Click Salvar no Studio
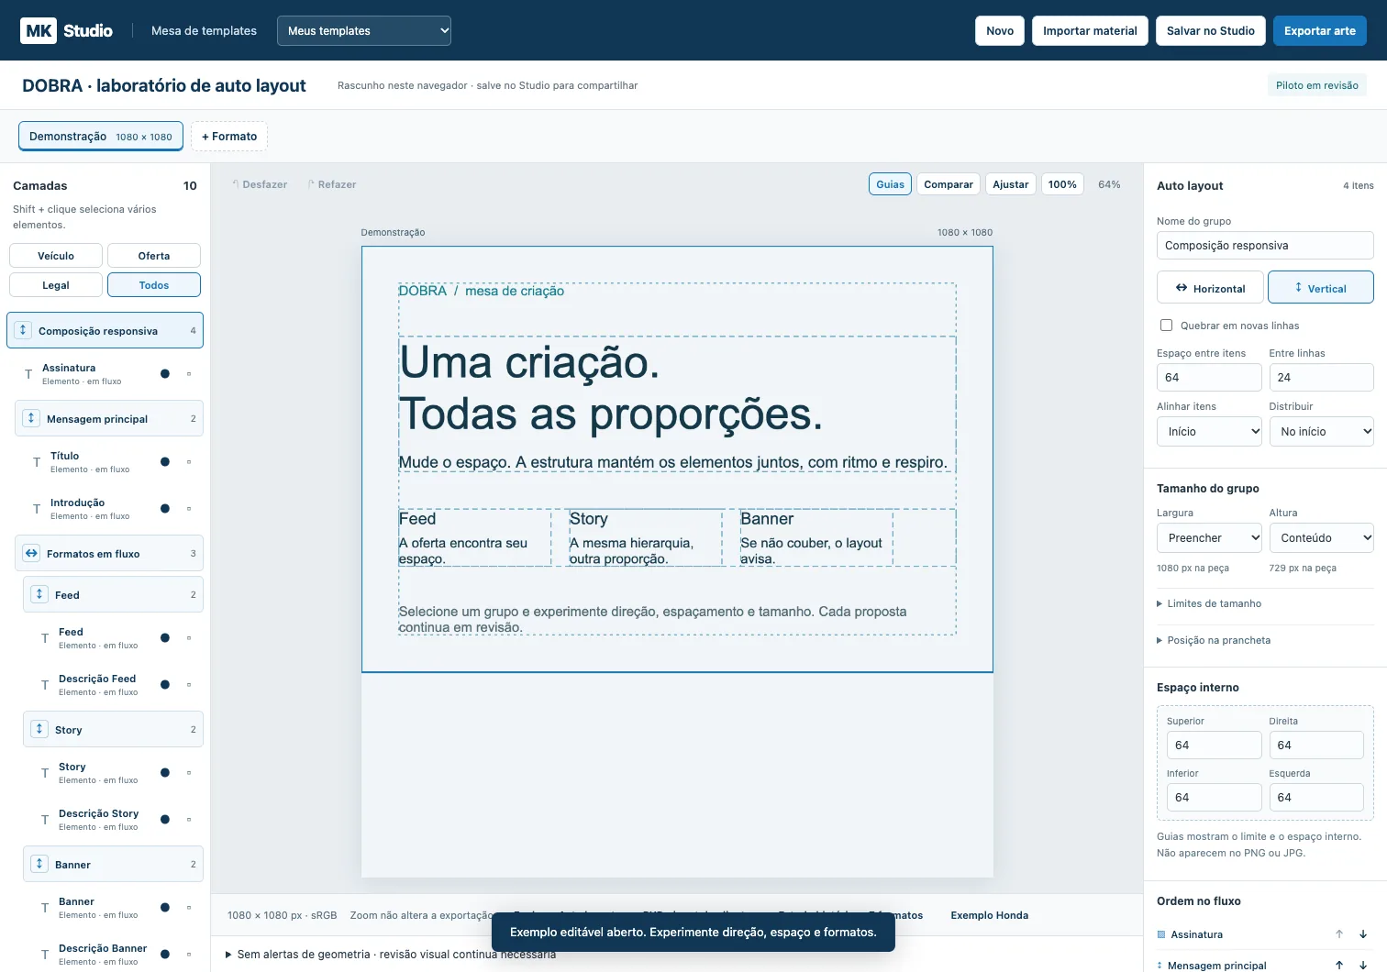Screen dimensions: 1387x972 [1211, 30]
